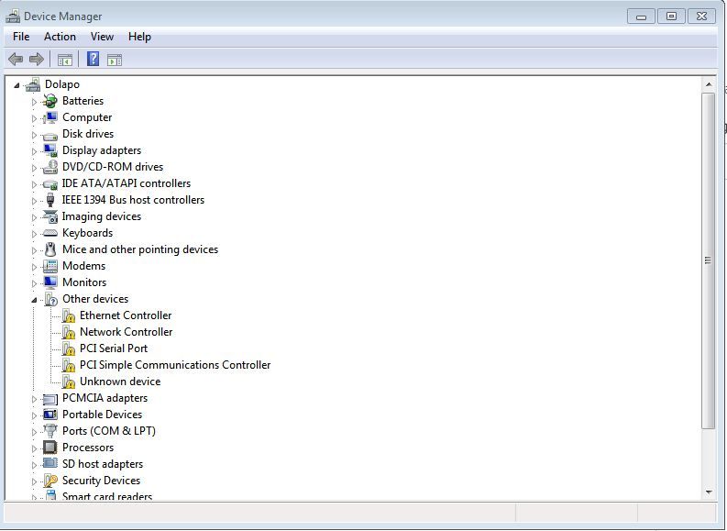This screenshot has height=531, width=727.
Task: Expand the Keyboards node arrow
Action: (34, 234)
